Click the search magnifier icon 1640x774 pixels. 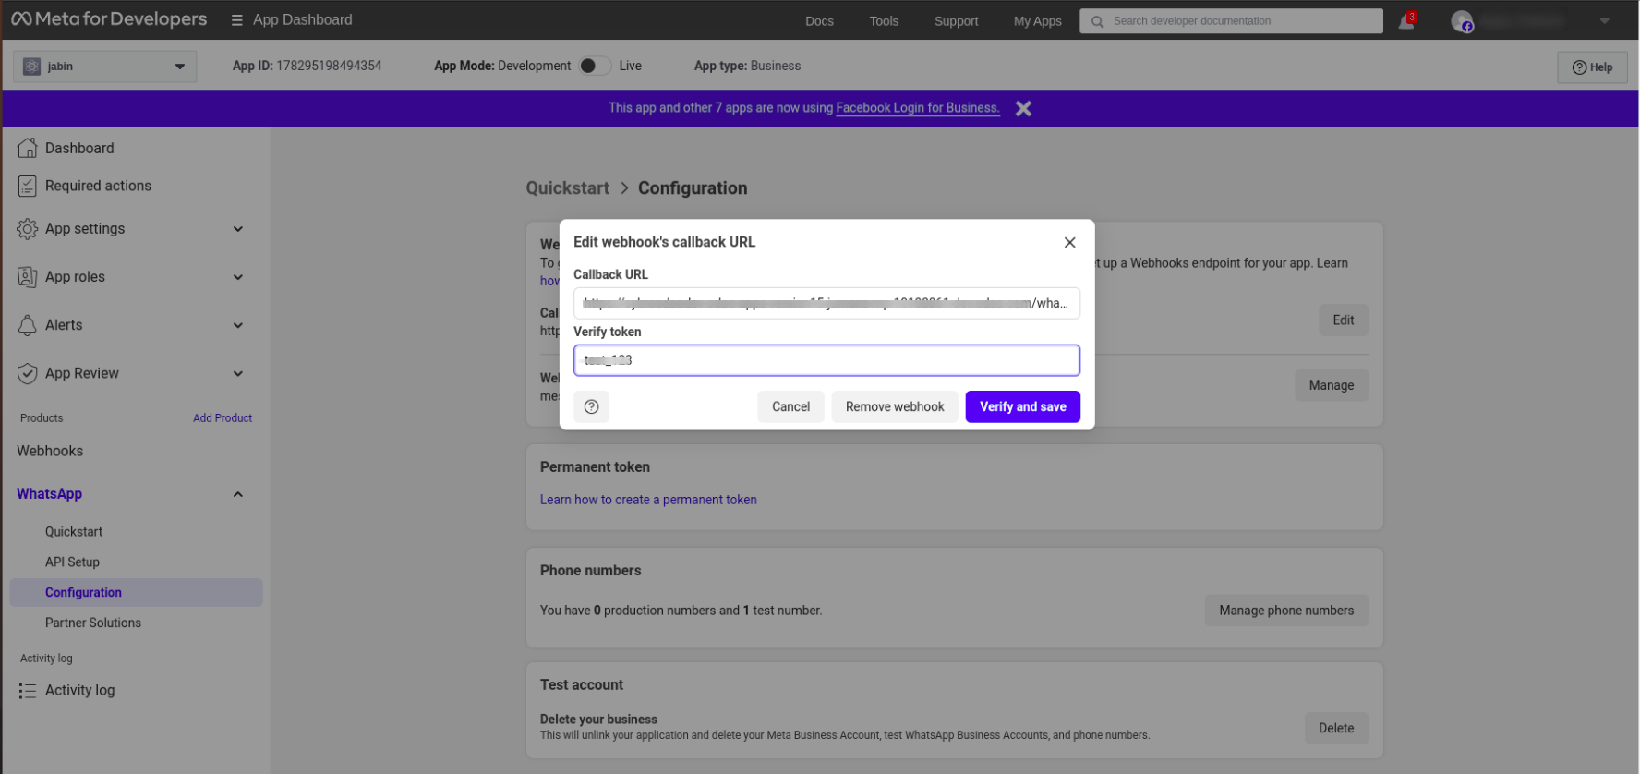pyautogui.click(x=1097, y=21)
